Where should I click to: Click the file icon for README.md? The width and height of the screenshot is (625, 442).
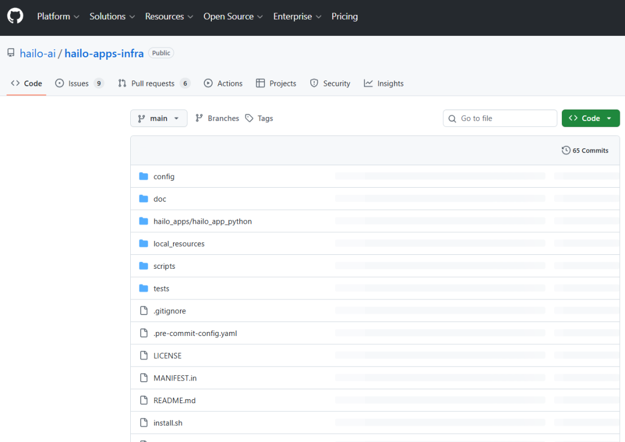[x=144, y=400]
